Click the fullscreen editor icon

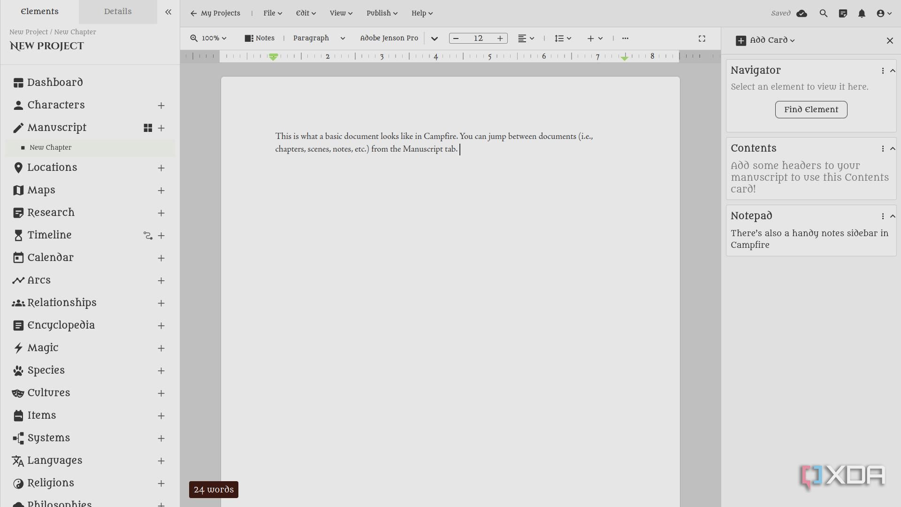coord(702,38)
